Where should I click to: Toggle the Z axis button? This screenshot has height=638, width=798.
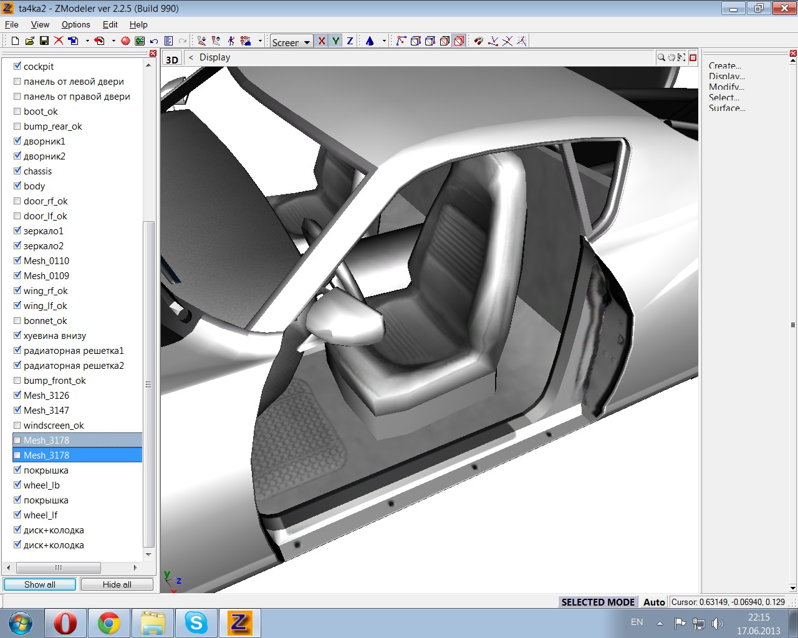(x=350, y=41)
